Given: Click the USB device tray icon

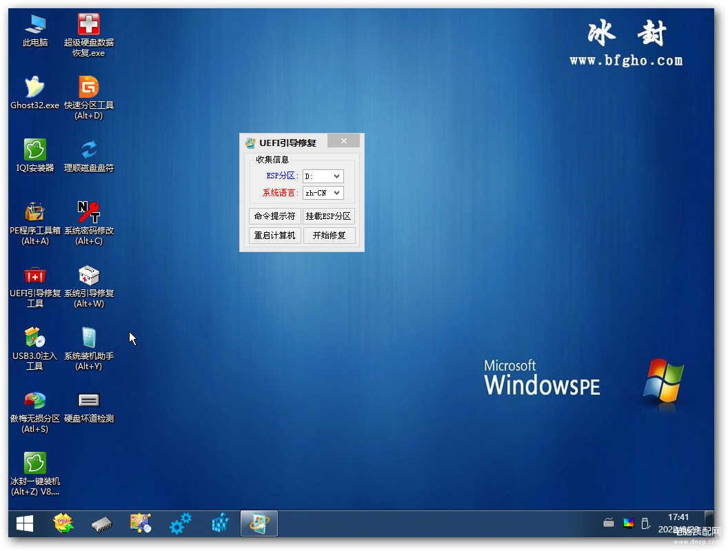Looking at the screenshot, I should click(645, 523).
